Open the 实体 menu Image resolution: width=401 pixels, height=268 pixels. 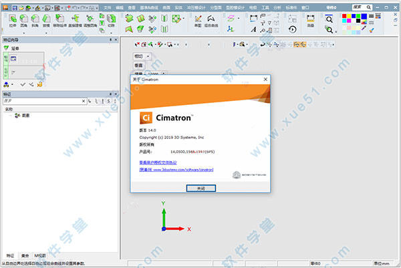pos(178,7)
